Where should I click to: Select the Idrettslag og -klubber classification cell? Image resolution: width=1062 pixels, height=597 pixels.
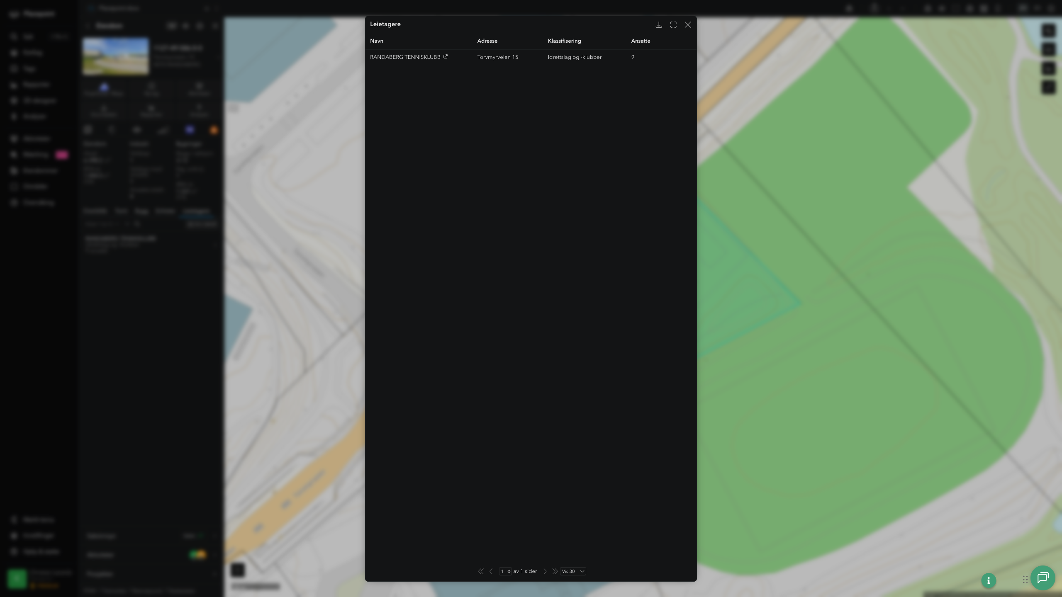575,57
